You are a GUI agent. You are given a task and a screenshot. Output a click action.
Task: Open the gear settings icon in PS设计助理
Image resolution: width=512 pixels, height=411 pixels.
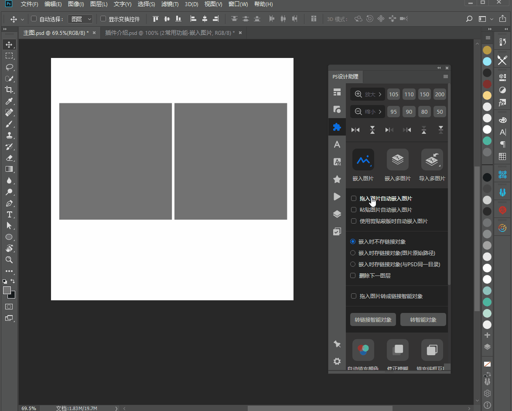pos(337,361)
